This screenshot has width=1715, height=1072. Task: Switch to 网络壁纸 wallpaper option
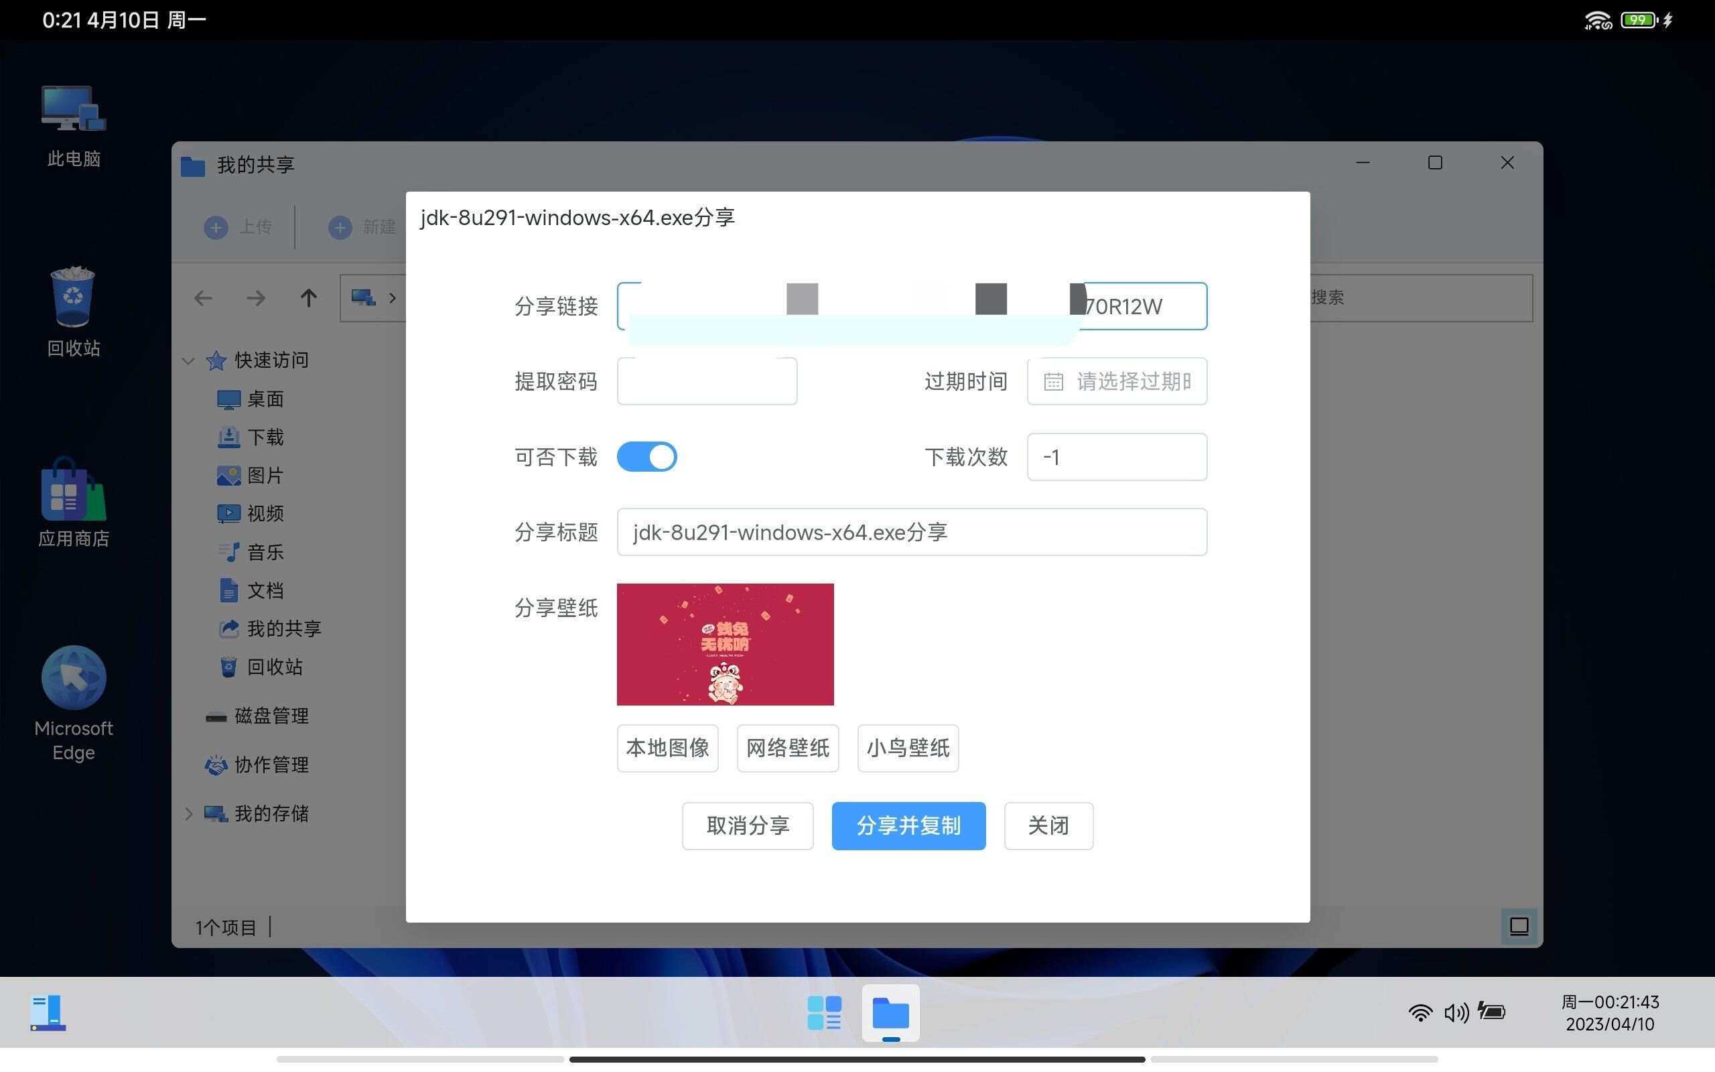(786, 748)
